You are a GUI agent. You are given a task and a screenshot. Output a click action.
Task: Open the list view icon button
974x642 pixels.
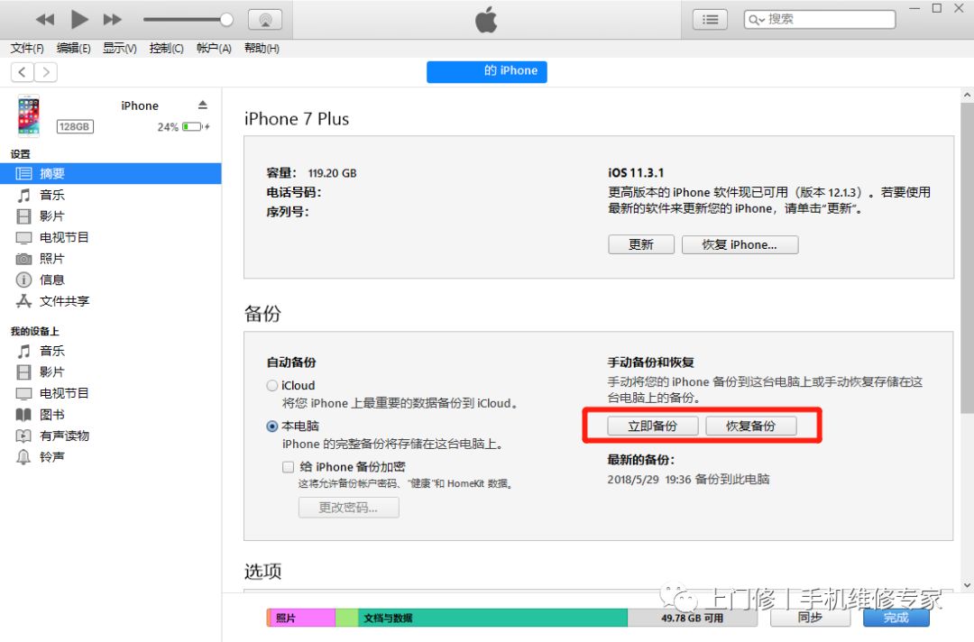point(710,19)
